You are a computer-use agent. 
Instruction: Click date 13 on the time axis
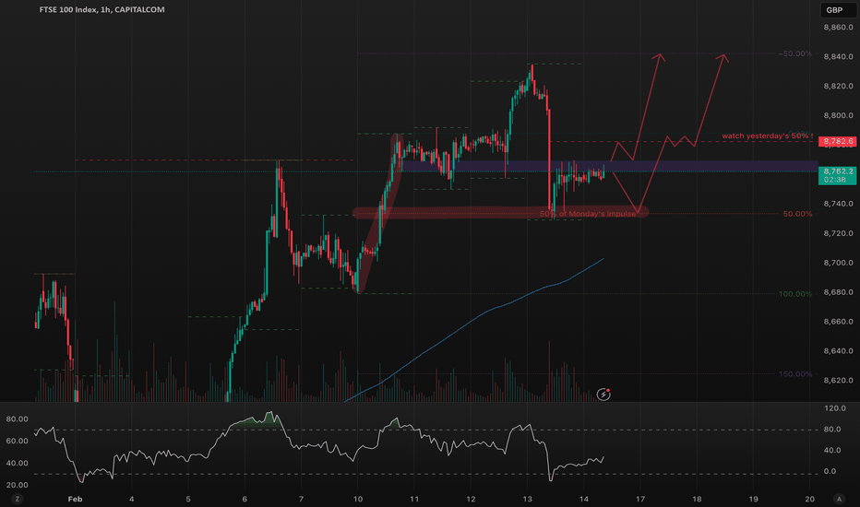click(527, 499)
